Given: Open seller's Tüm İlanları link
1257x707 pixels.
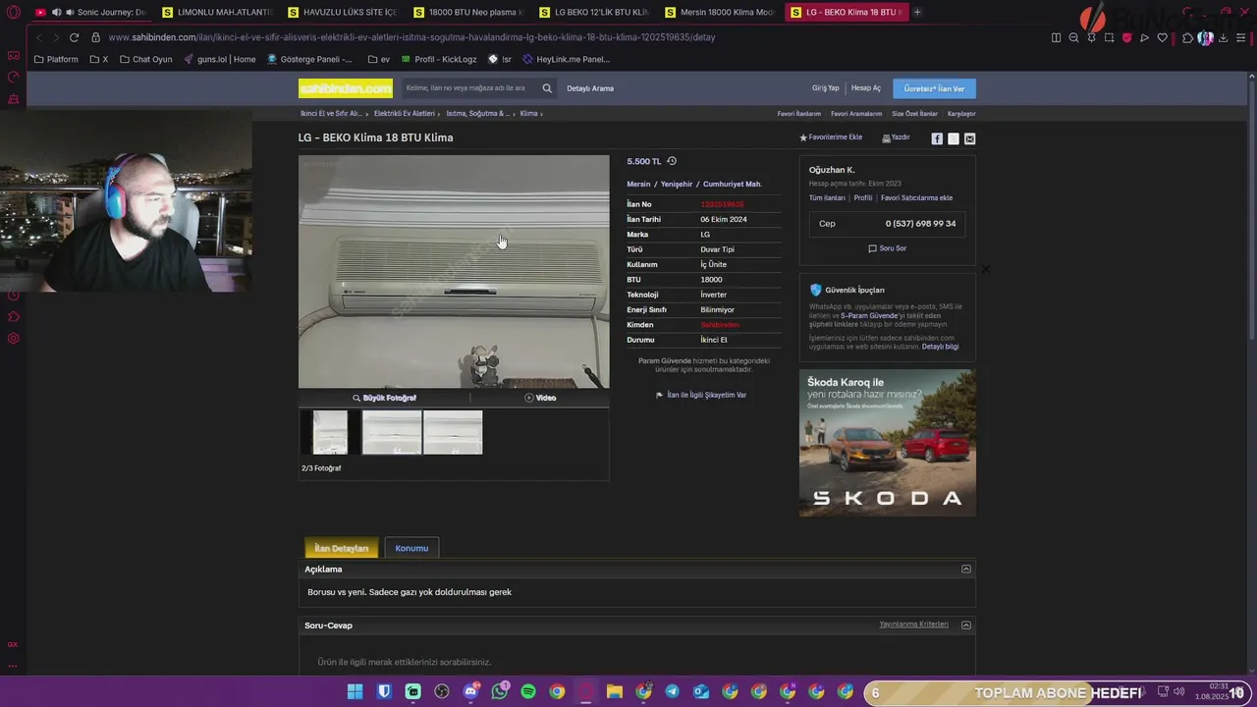Looking at the screenshot, I should pyautogui.click(x=827, y=197).
